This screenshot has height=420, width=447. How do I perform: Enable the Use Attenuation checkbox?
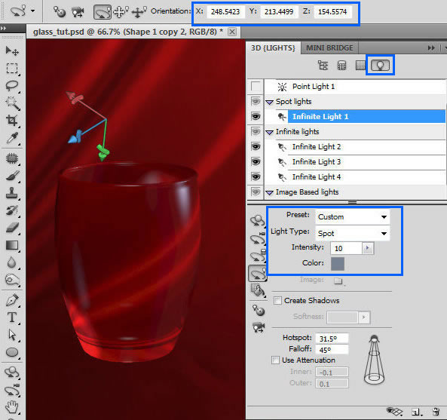275,360
